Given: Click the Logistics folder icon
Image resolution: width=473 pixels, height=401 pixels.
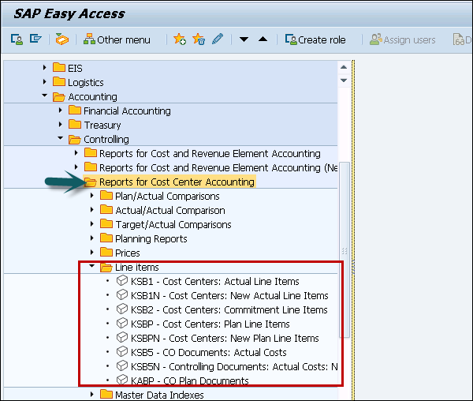Looking at the screenshot, I should [x=59, y=81].
